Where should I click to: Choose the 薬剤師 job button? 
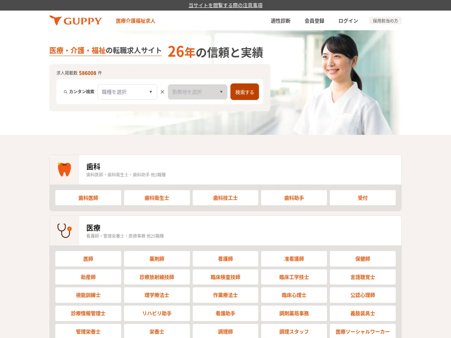click(x=157, y=259)
